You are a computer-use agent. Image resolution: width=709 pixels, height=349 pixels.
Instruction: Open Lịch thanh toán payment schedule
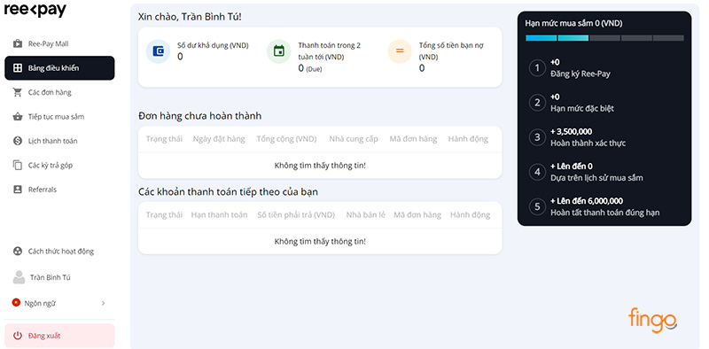[59, 141]
